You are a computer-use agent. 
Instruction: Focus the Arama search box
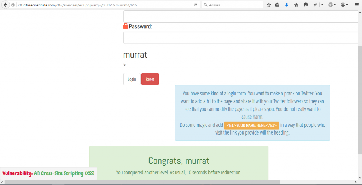pyautogui.click(x=233, y=5)
